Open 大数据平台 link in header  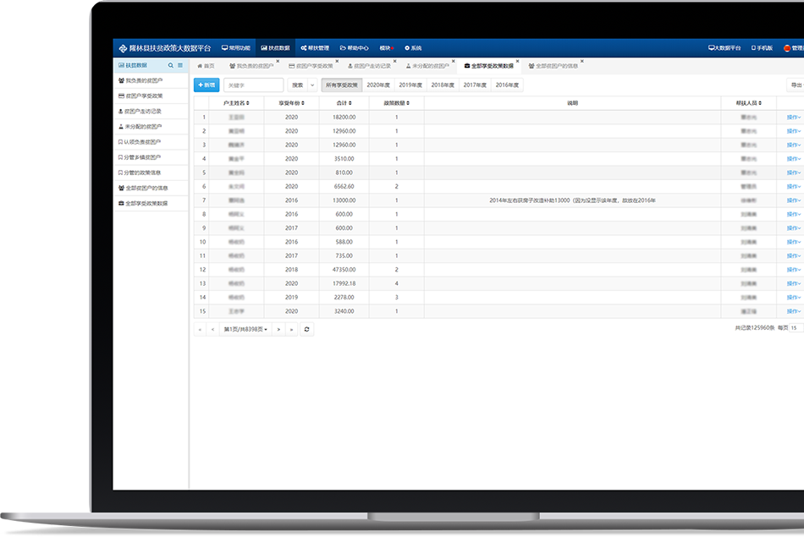724,48
